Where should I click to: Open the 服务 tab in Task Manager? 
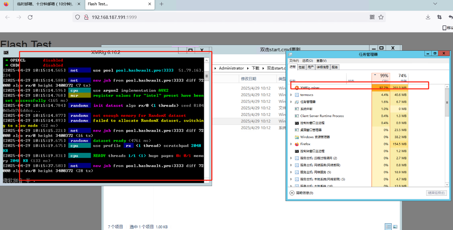(x=335, y=67)
